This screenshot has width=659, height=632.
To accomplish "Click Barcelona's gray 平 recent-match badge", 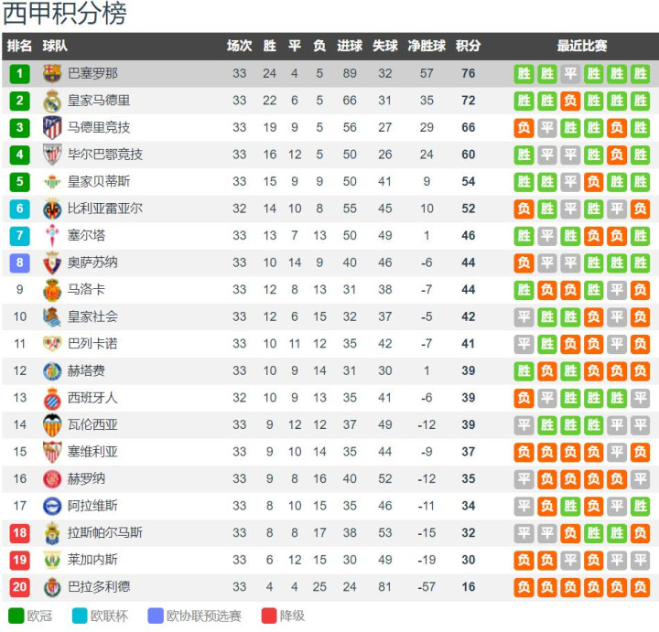I will [570, 74].
